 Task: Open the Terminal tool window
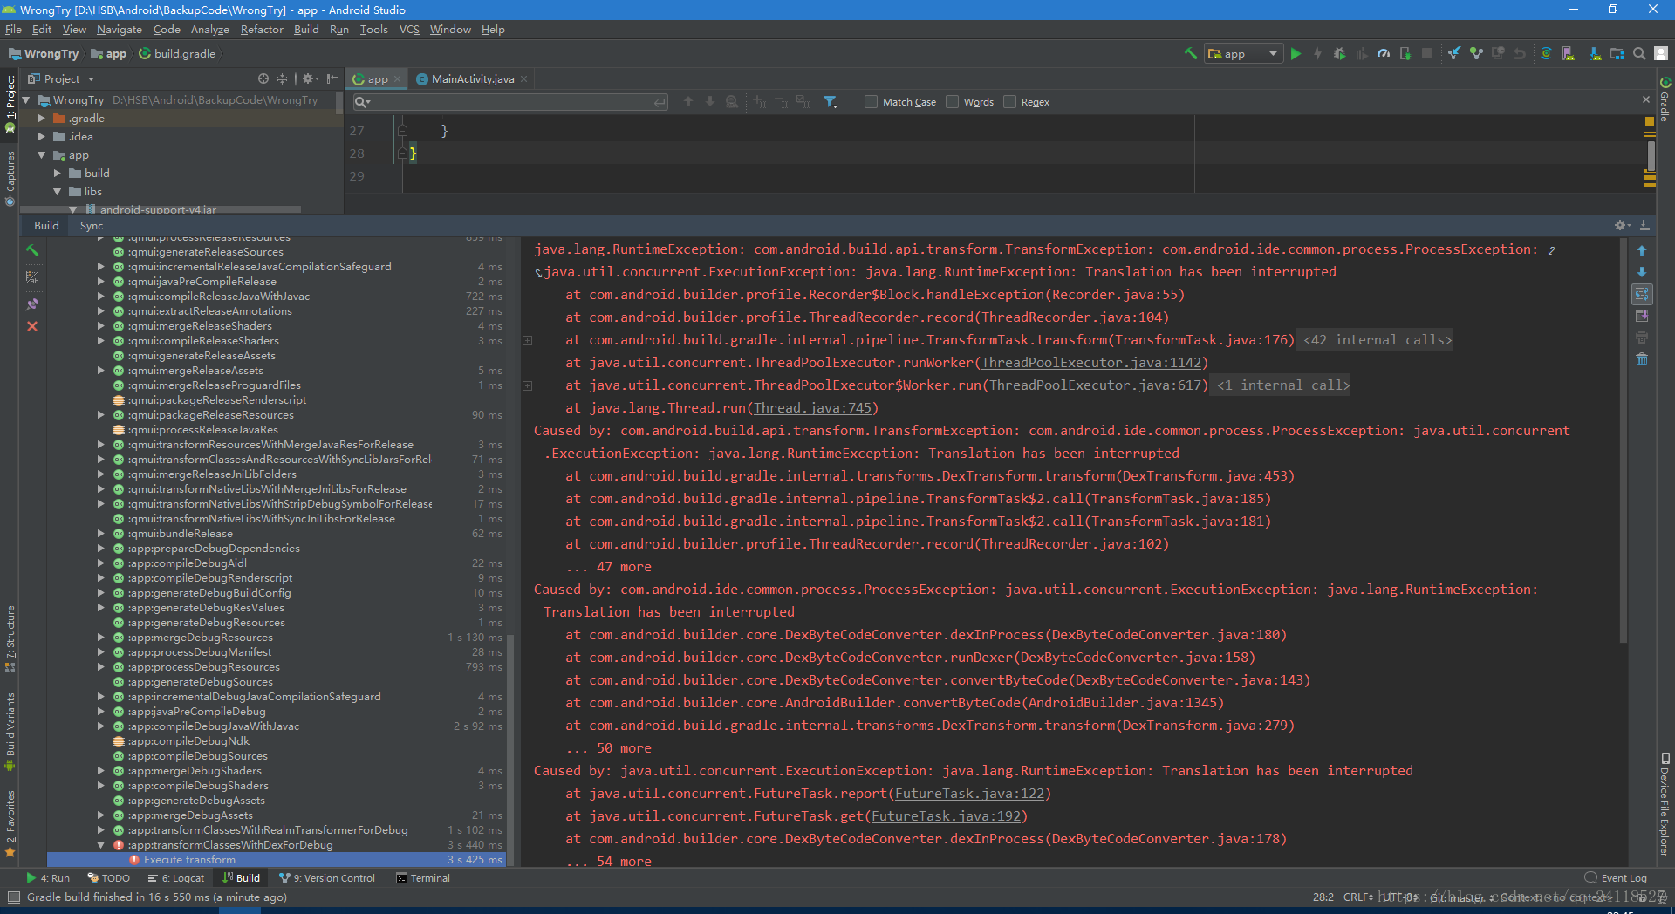[423, 878]
